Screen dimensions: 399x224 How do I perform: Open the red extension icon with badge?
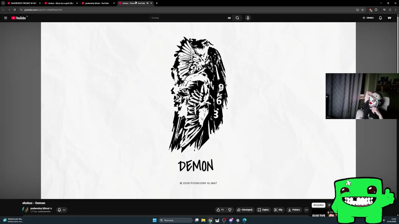(x=371, y=10)
